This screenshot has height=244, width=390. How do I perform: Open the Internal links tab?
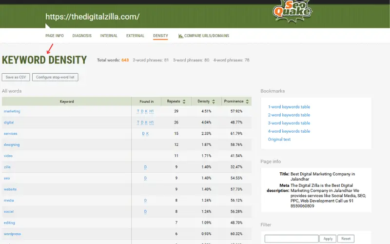point(109,36)
